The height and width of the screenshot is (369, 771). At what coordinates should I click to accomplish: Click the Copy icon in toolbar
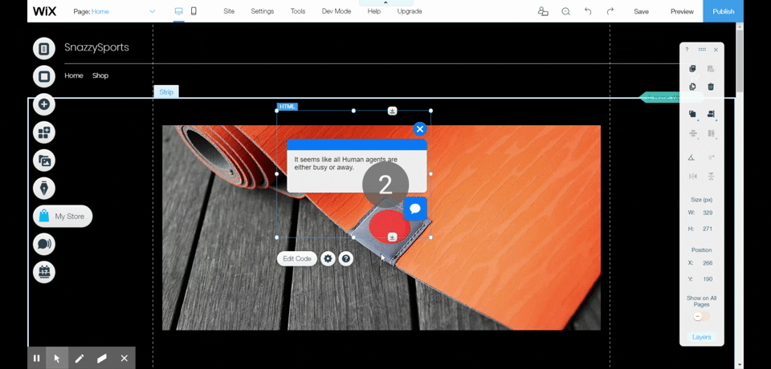[692, 69]
